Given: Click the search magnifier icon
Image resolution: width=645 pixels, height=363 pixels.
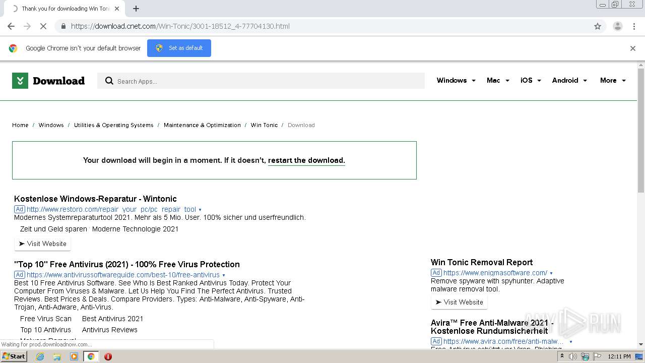Looking at the screenshot, I should pyautogui.click(x=109, y=81).
